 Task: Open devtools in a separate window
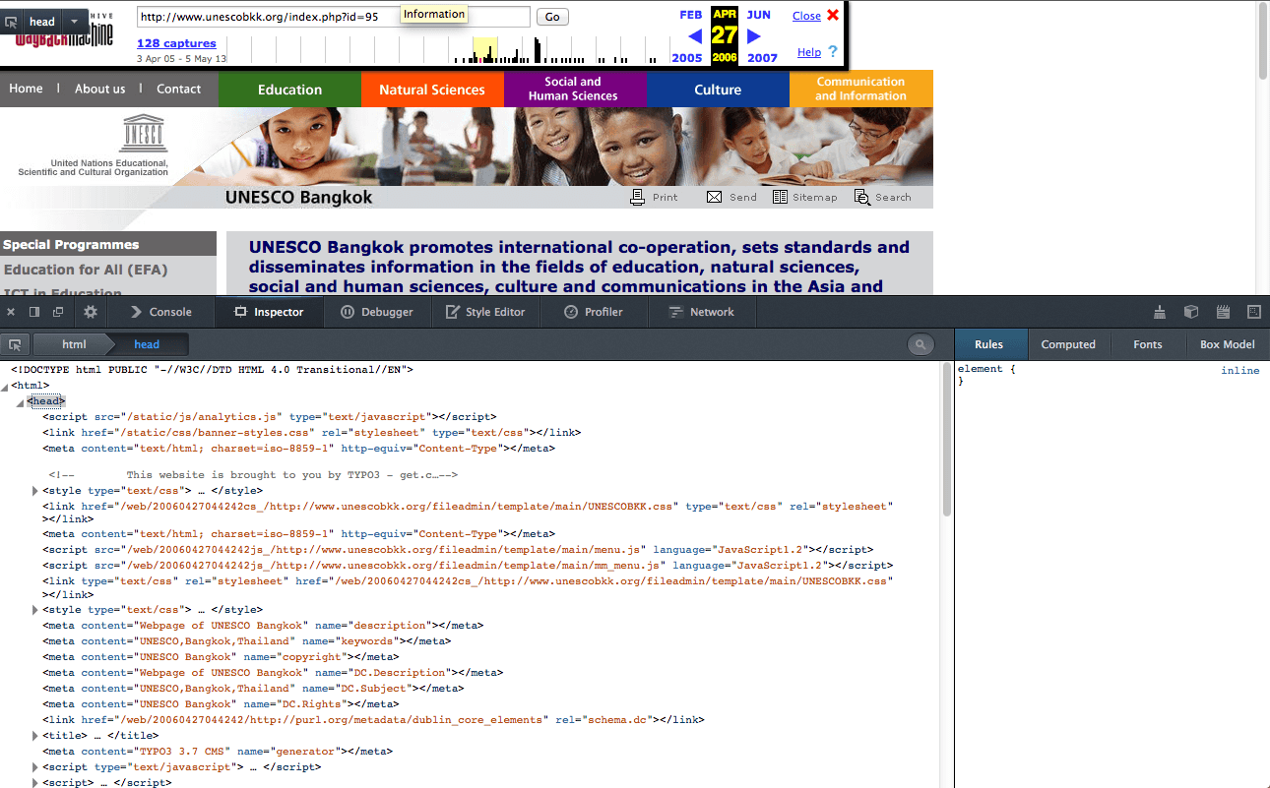click(58, 312)
